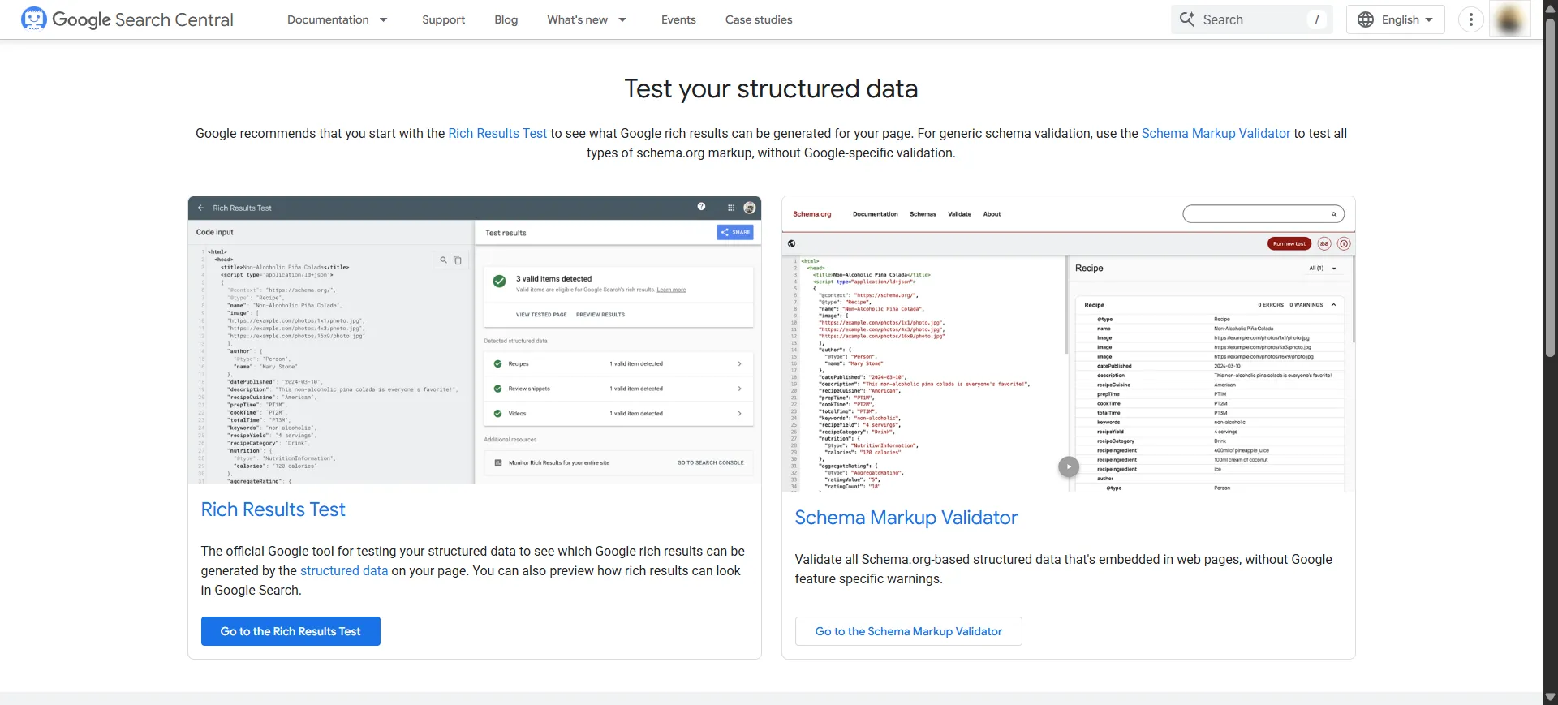Open the Events page
This screenshot has height=705, width=1558.
click(x=678, y=19)
